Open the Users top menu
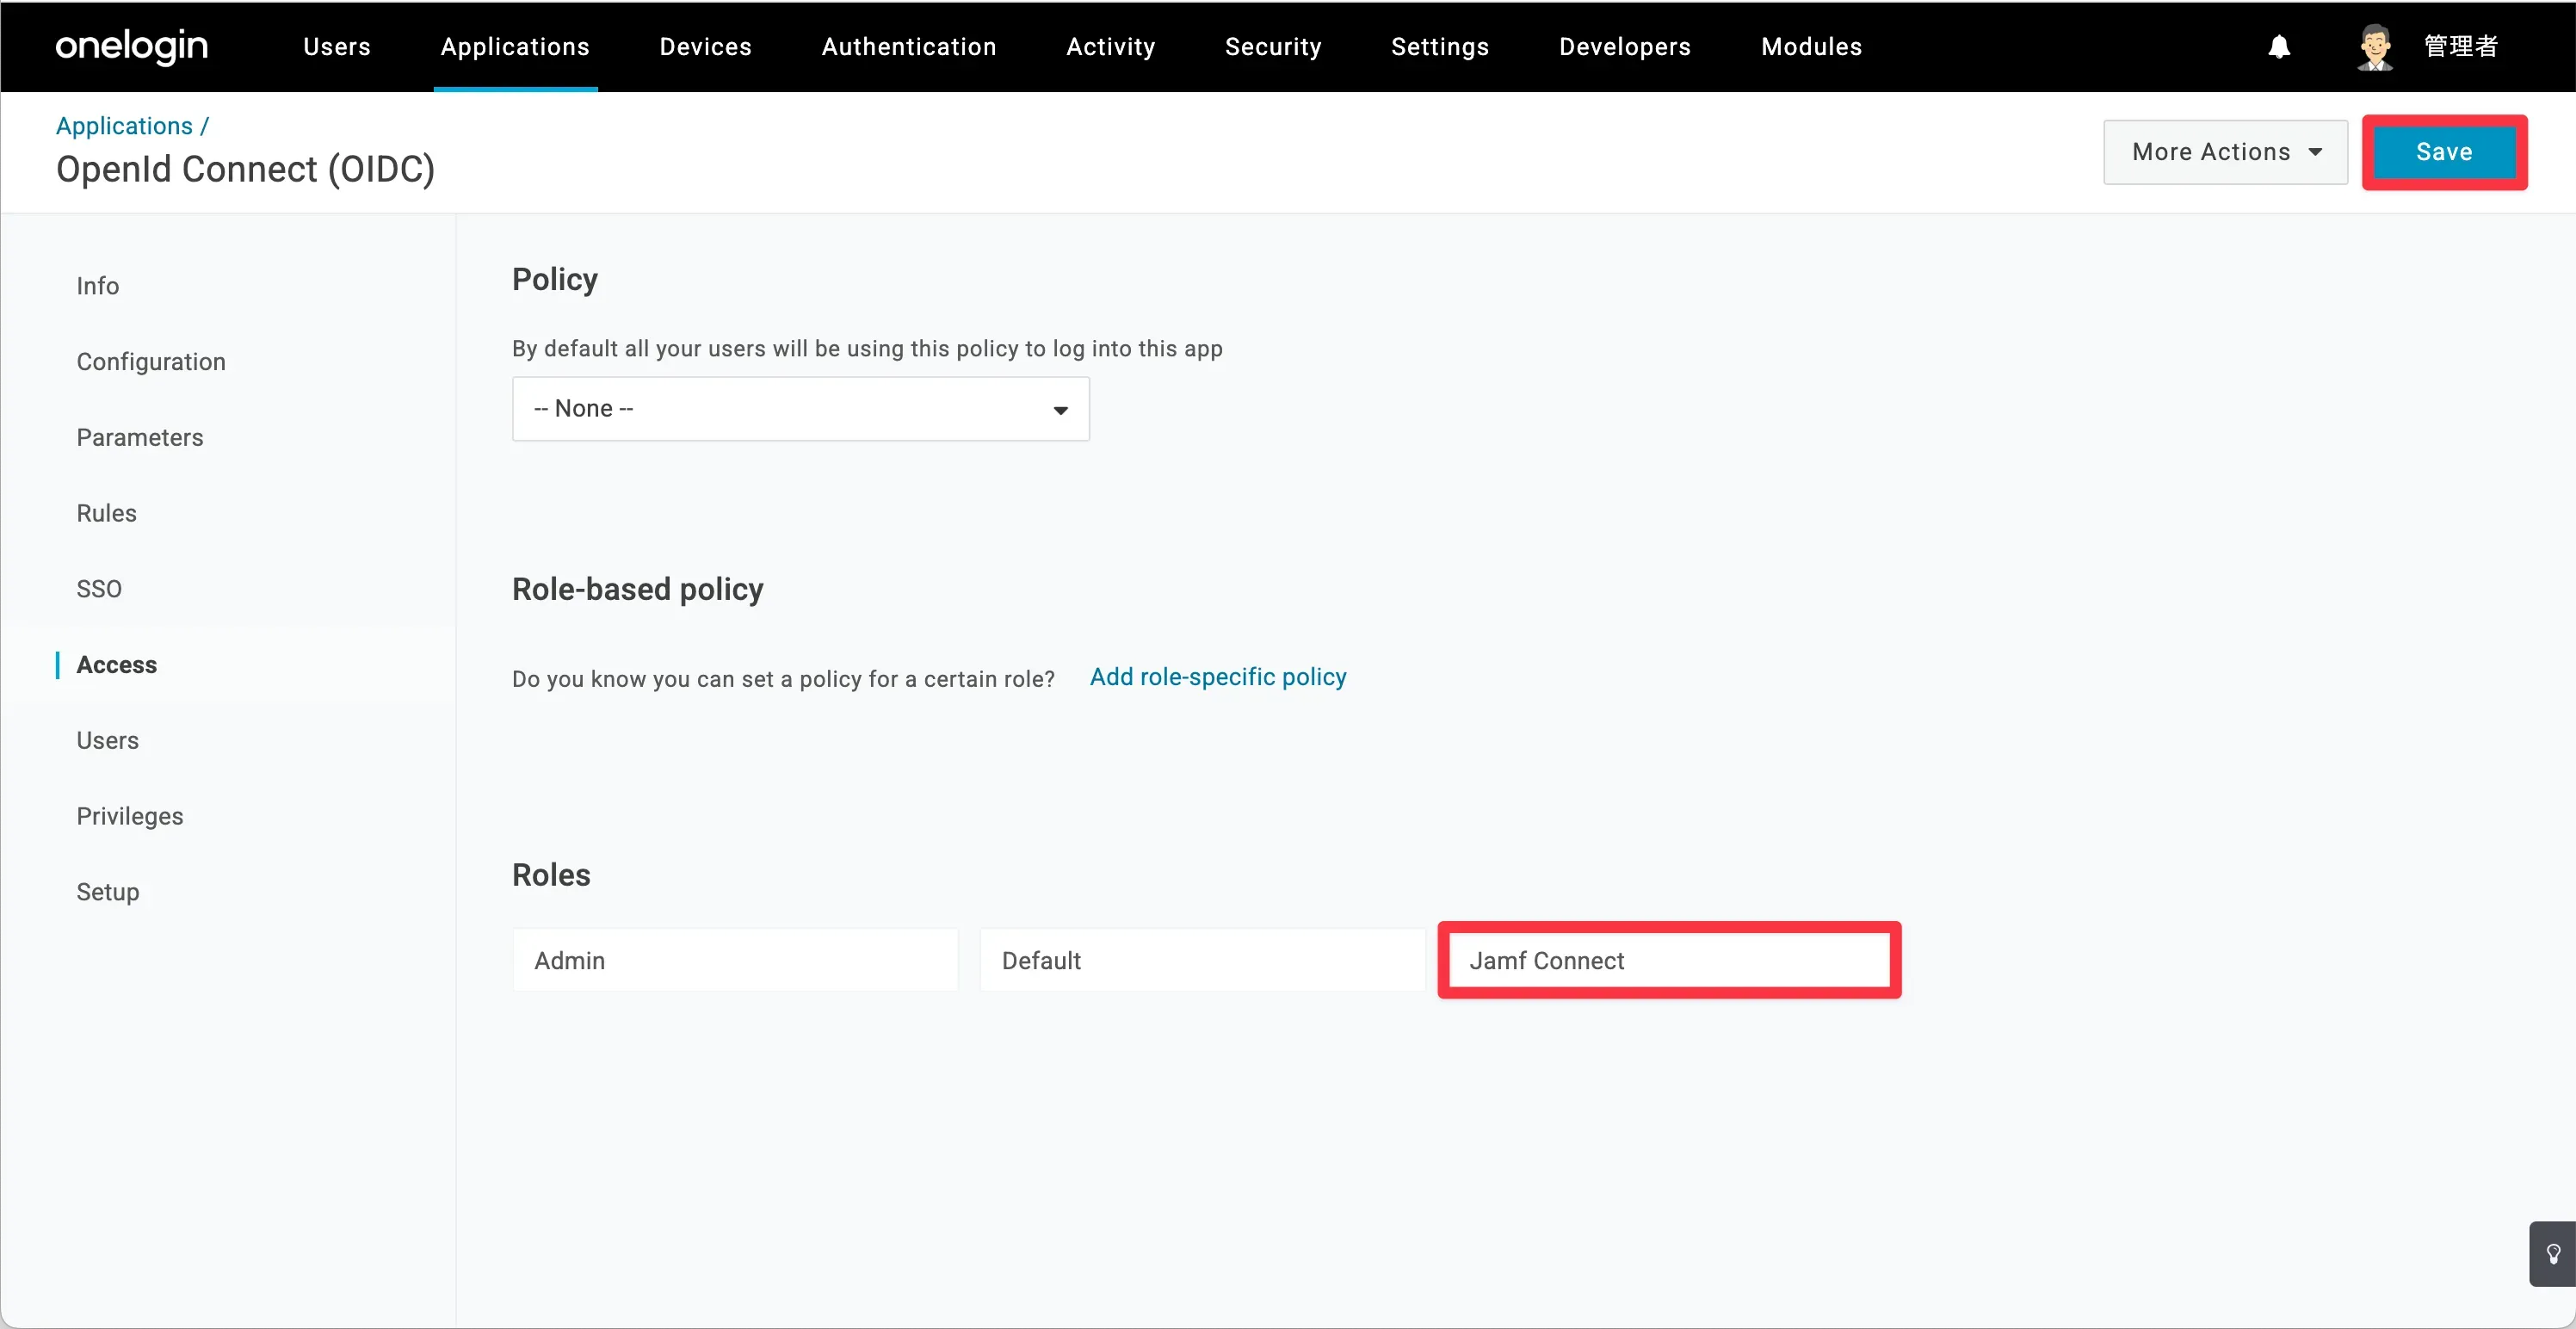 (x=337, y=47)
